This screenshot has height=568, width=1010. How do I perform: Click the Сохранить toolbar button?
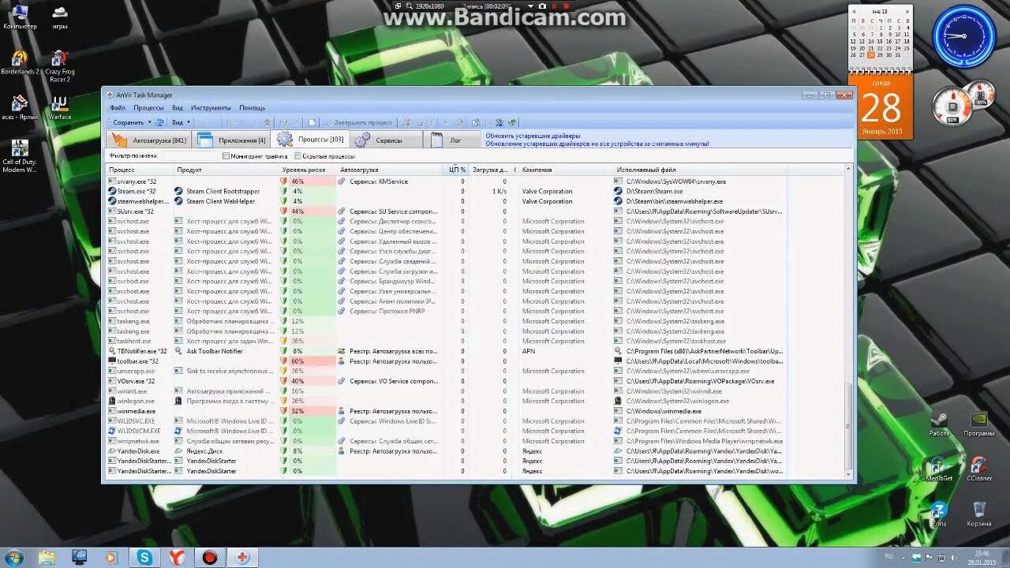(x=128, y=122)
